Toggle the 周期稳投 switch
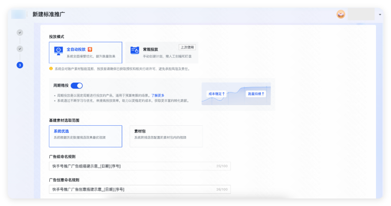 (77, 86)
